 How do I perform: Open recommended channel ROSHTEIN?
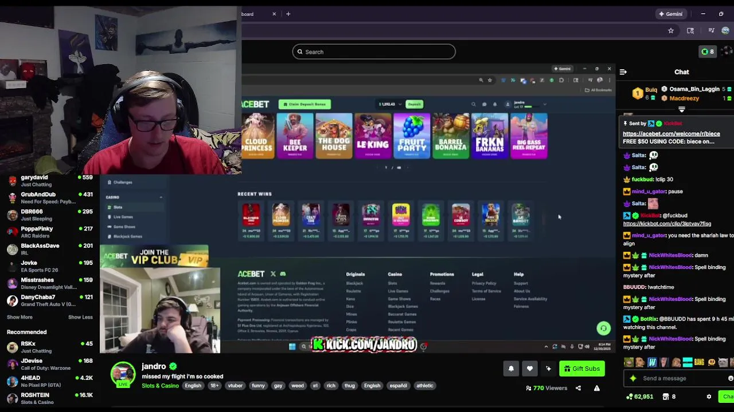[x=50, y=399]
